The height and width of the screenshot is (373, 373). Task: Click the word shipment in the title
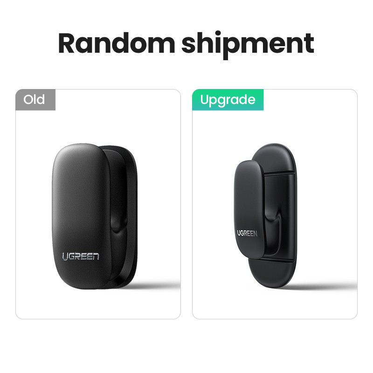[x=248, y=44]
